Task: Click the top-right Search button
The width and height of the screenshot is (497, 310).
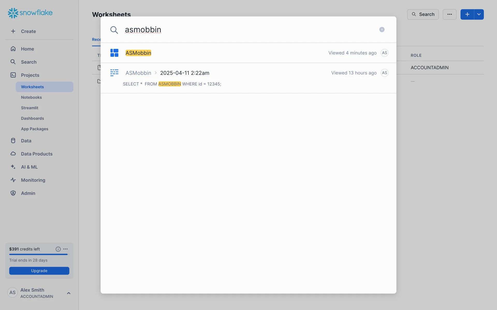Action: [423, 14]
